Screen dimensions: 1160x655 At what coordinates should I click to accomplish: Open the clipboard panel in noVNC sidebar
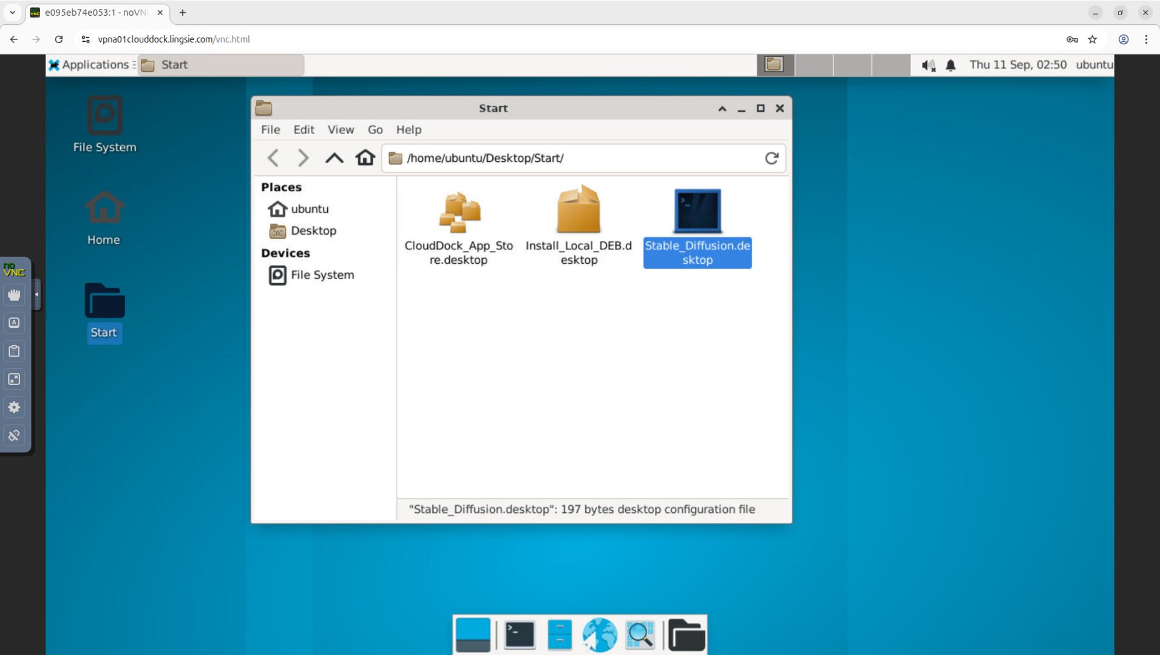(13, 351)
